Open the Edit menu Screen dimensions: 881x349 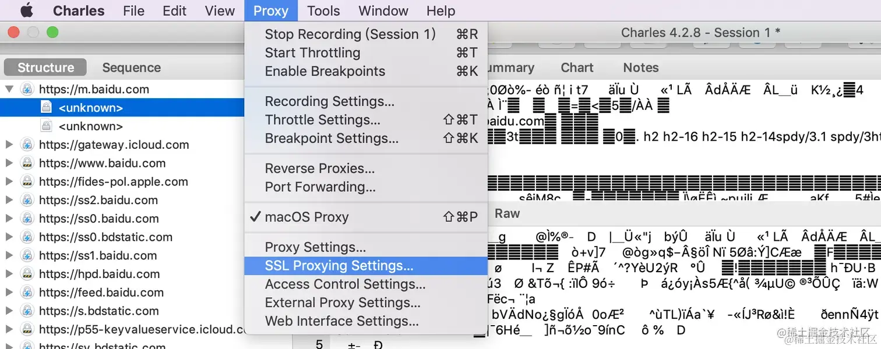pyautogui.click(x=174, y=10)
